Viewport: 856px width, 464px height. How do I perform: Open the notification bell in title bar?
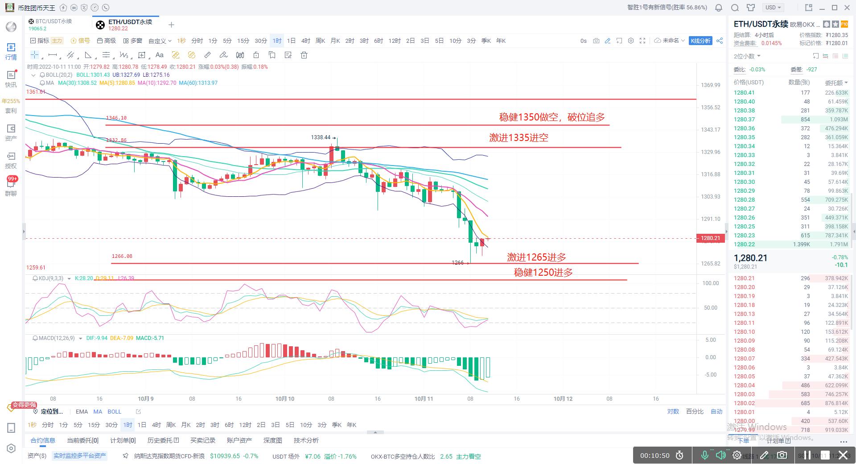click(719, 8)
